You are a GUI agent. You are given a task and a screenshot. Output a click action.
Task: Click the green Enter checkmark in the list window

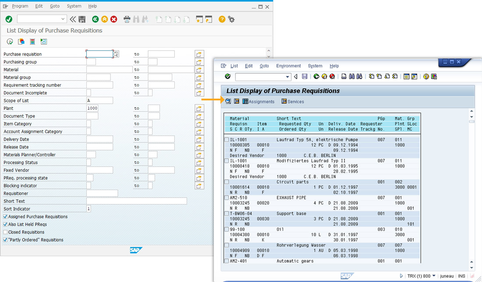click(228, 77)
